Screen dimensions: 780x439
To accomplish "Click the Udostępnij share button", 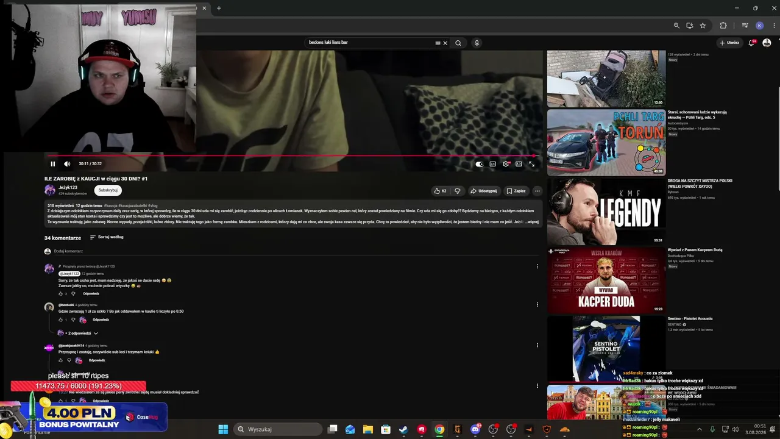I will click(x=483, y=191).
